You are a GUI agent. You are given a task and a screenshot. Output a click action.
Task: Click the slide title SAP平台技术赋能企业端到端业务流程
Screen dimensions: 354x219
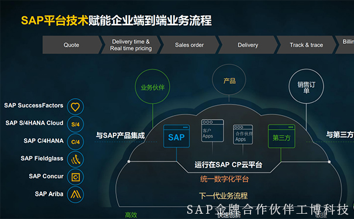point(116,20)
